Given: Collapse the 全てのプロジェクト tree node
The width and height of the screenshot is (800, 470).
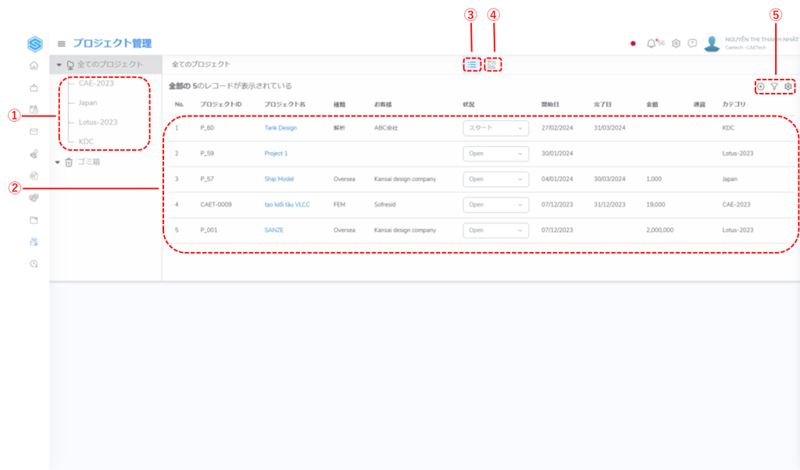Looking at the screenshot, I should click(x=59, y=64).
